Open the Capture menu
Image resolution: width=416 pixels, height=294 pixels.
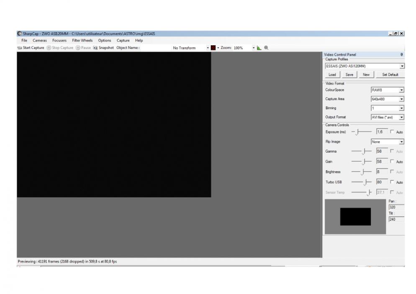(x=123, y=41)
